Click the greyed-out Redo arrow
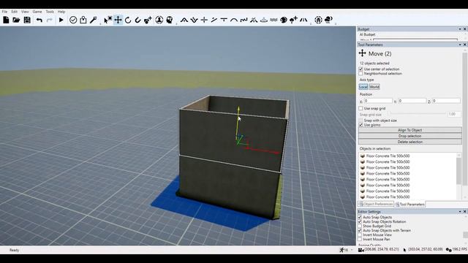 click(x=49, y=20)
